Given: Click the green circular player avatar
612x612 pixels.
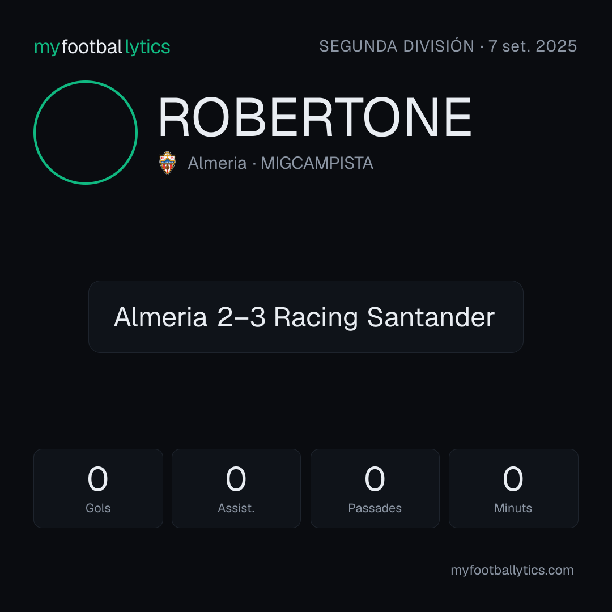Looking at the screenshot, I should (x=86, y=133).
